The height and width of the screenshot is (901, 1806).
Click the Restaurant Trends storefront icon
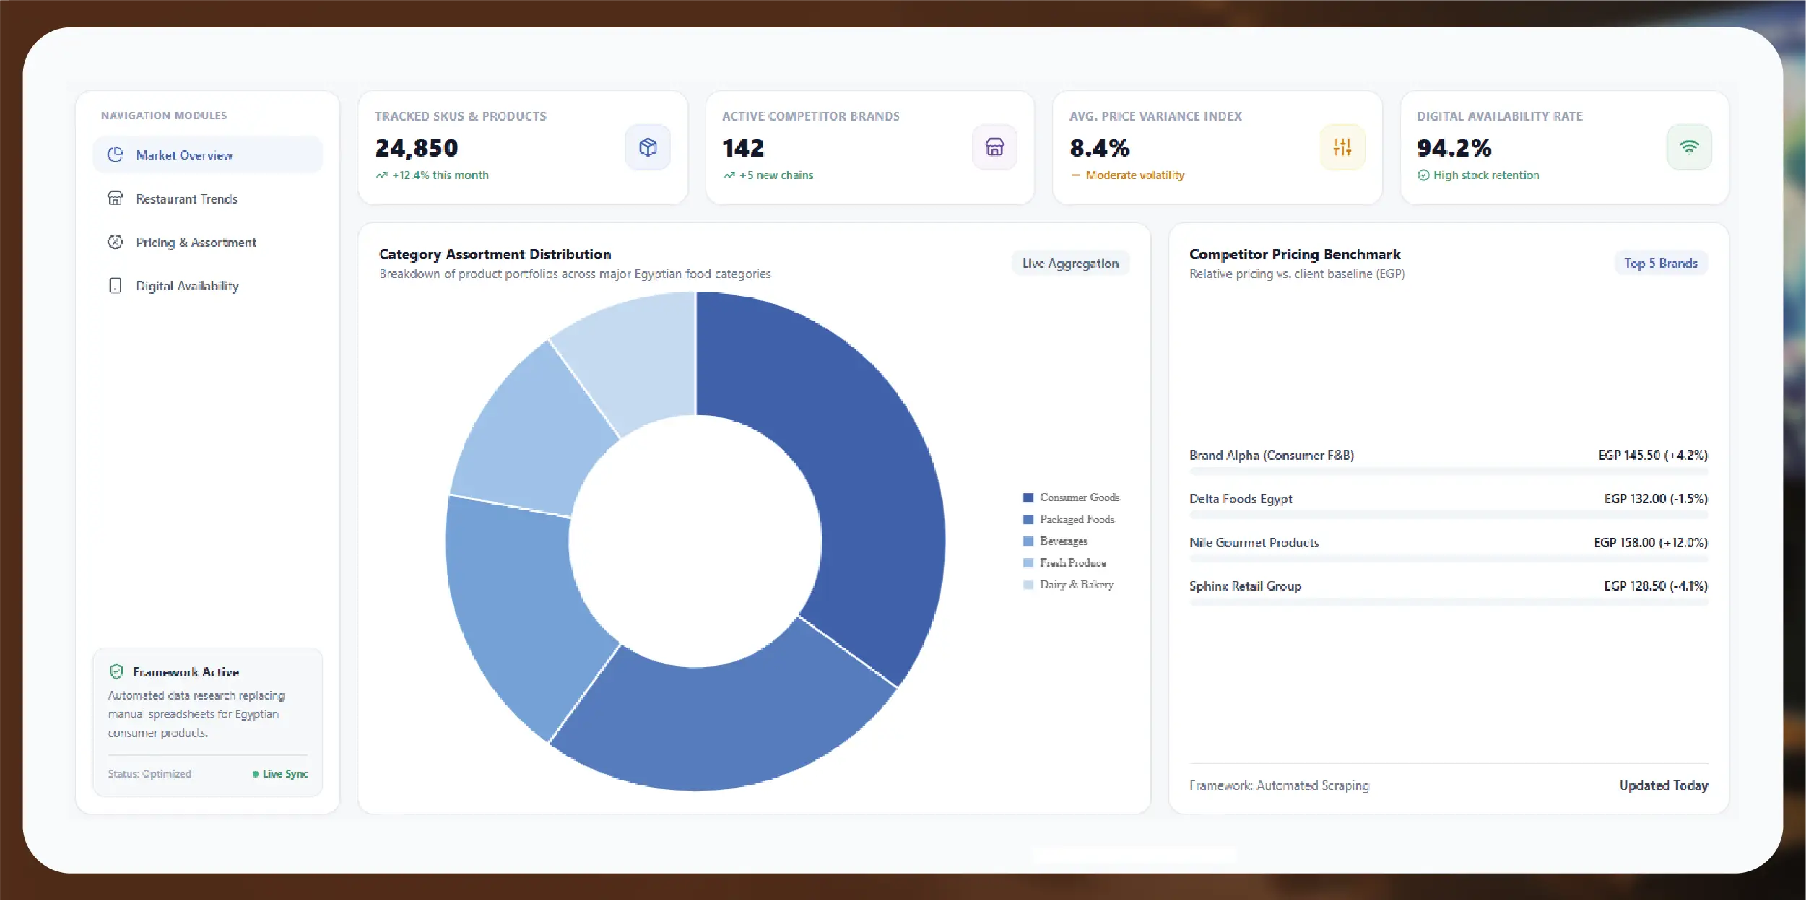(x=116, y=199)
